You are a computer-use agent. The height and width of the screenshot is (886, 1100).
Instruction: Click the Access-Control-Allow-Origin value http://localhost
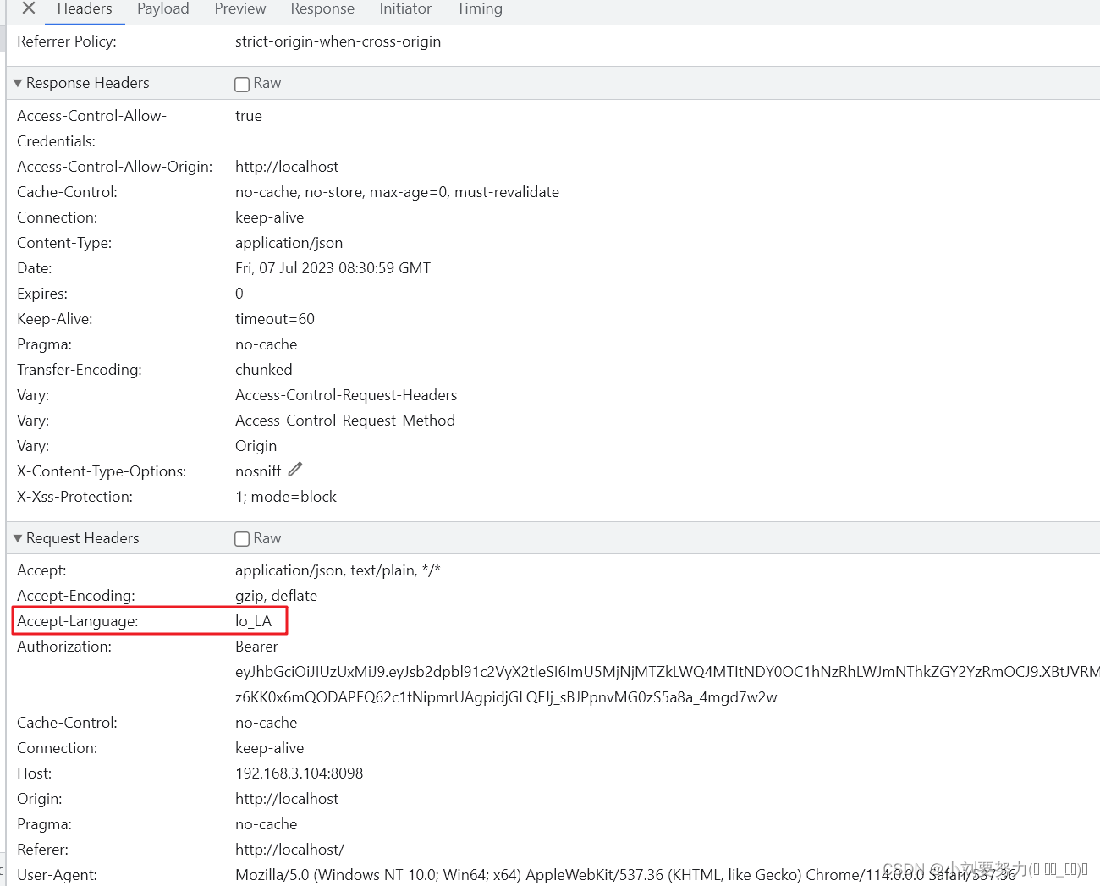pos(287,166)
